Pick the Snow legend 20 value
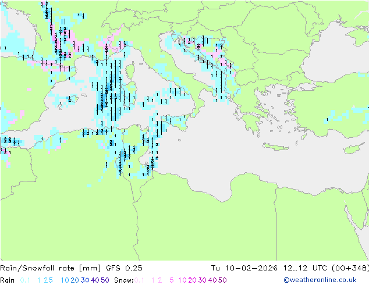This screenshot has height=285, width=369. (x=192, y=280)
